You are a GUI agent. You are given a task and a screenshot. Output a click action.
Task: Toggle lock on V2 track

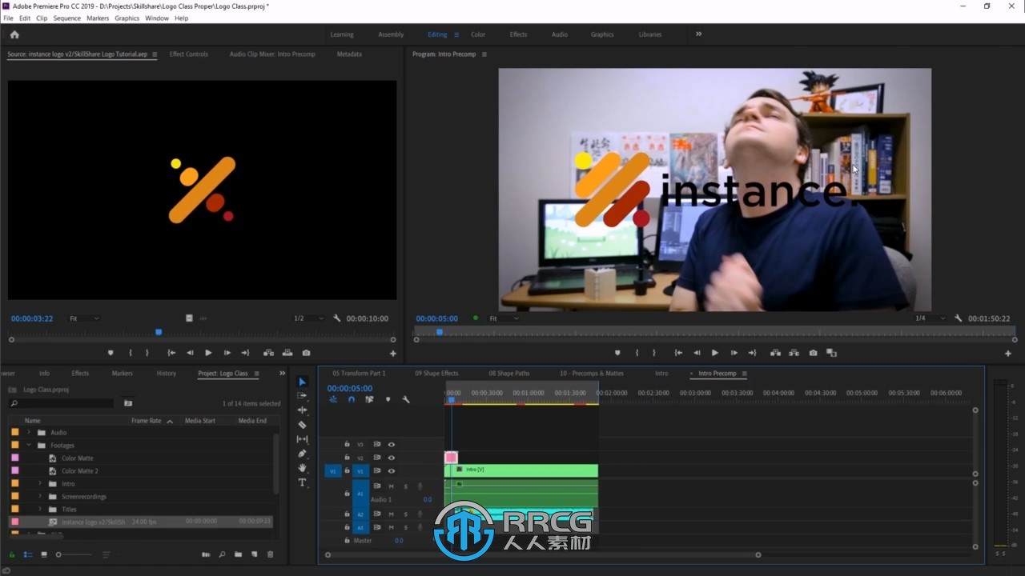[x=347, y=458]
